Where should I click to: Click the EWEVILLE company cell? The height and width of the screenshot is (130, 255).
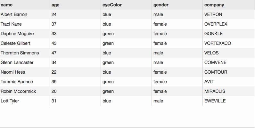229,101
